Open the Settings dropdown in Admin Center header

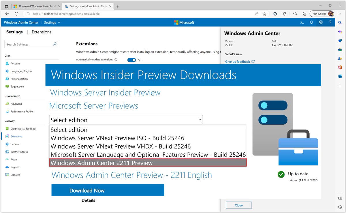52,22
